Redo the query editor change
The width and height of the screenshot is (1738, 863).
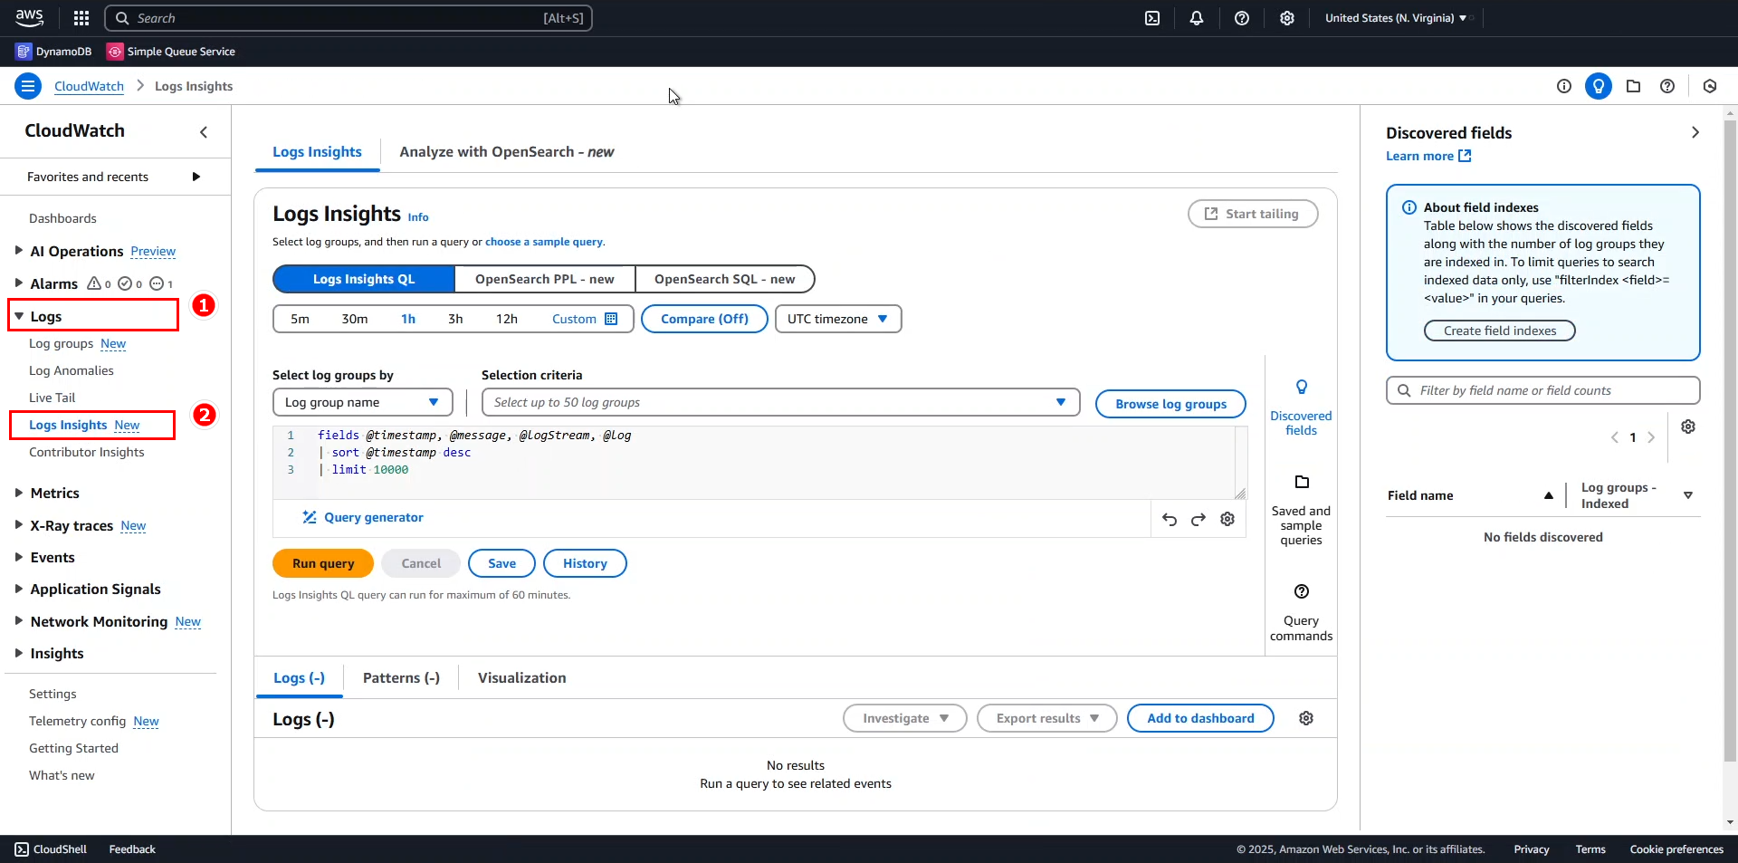click(1198, 519)
